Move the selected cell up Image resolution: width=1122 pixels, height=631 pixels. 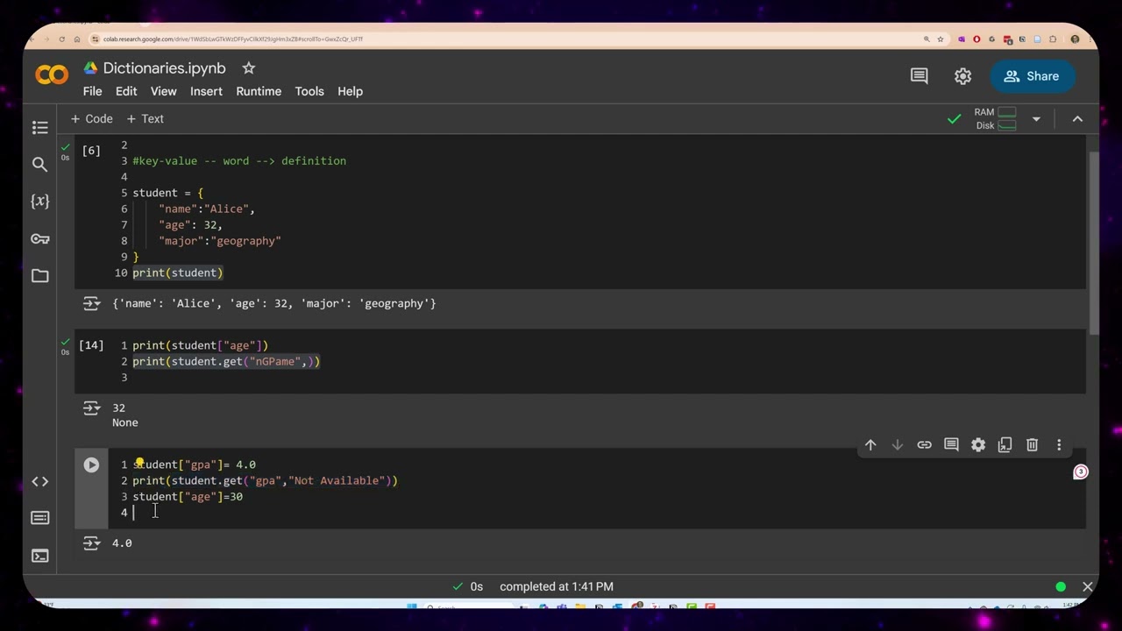point(870,445)
